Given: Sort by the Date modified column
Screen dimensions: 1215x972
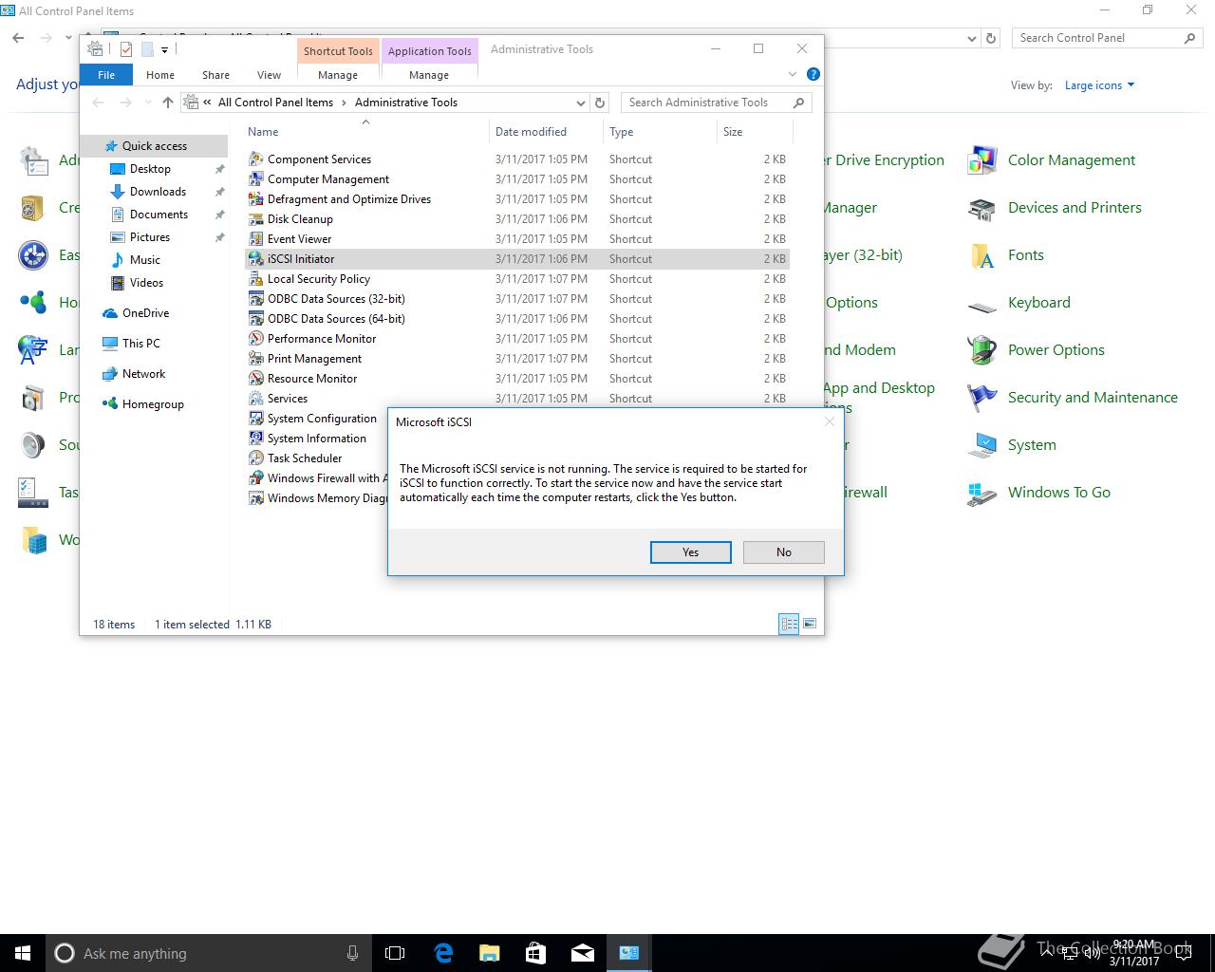Looking at the screenshot, I should click(546, 132).
